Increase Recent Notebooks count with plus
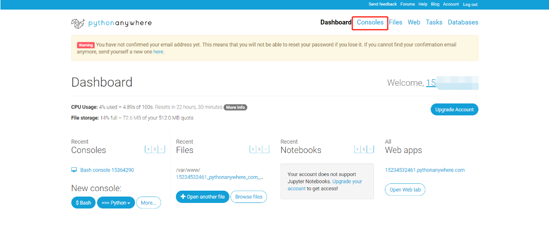 pos(357,149)
